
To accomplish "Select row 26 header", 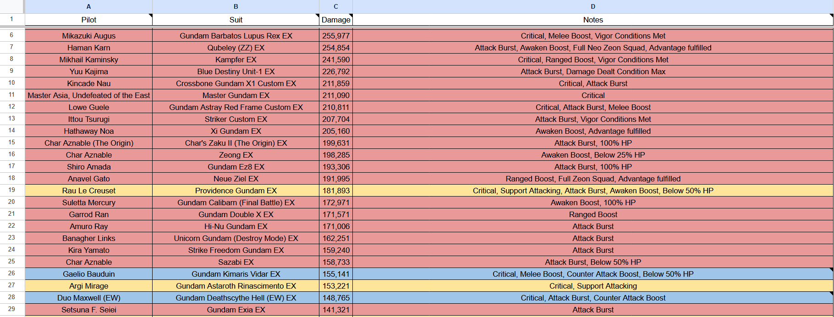I will pyautogui.click(x=12, y=273).
